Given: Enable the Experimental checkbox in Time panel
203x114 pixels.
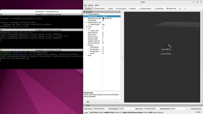Looking at the screenshot, I should point(190,109).
